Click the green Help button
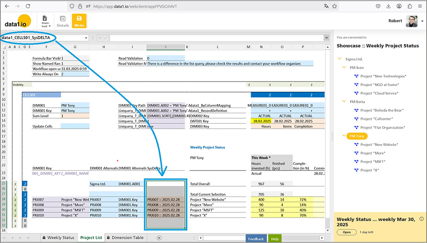 [x=275, y=238]
